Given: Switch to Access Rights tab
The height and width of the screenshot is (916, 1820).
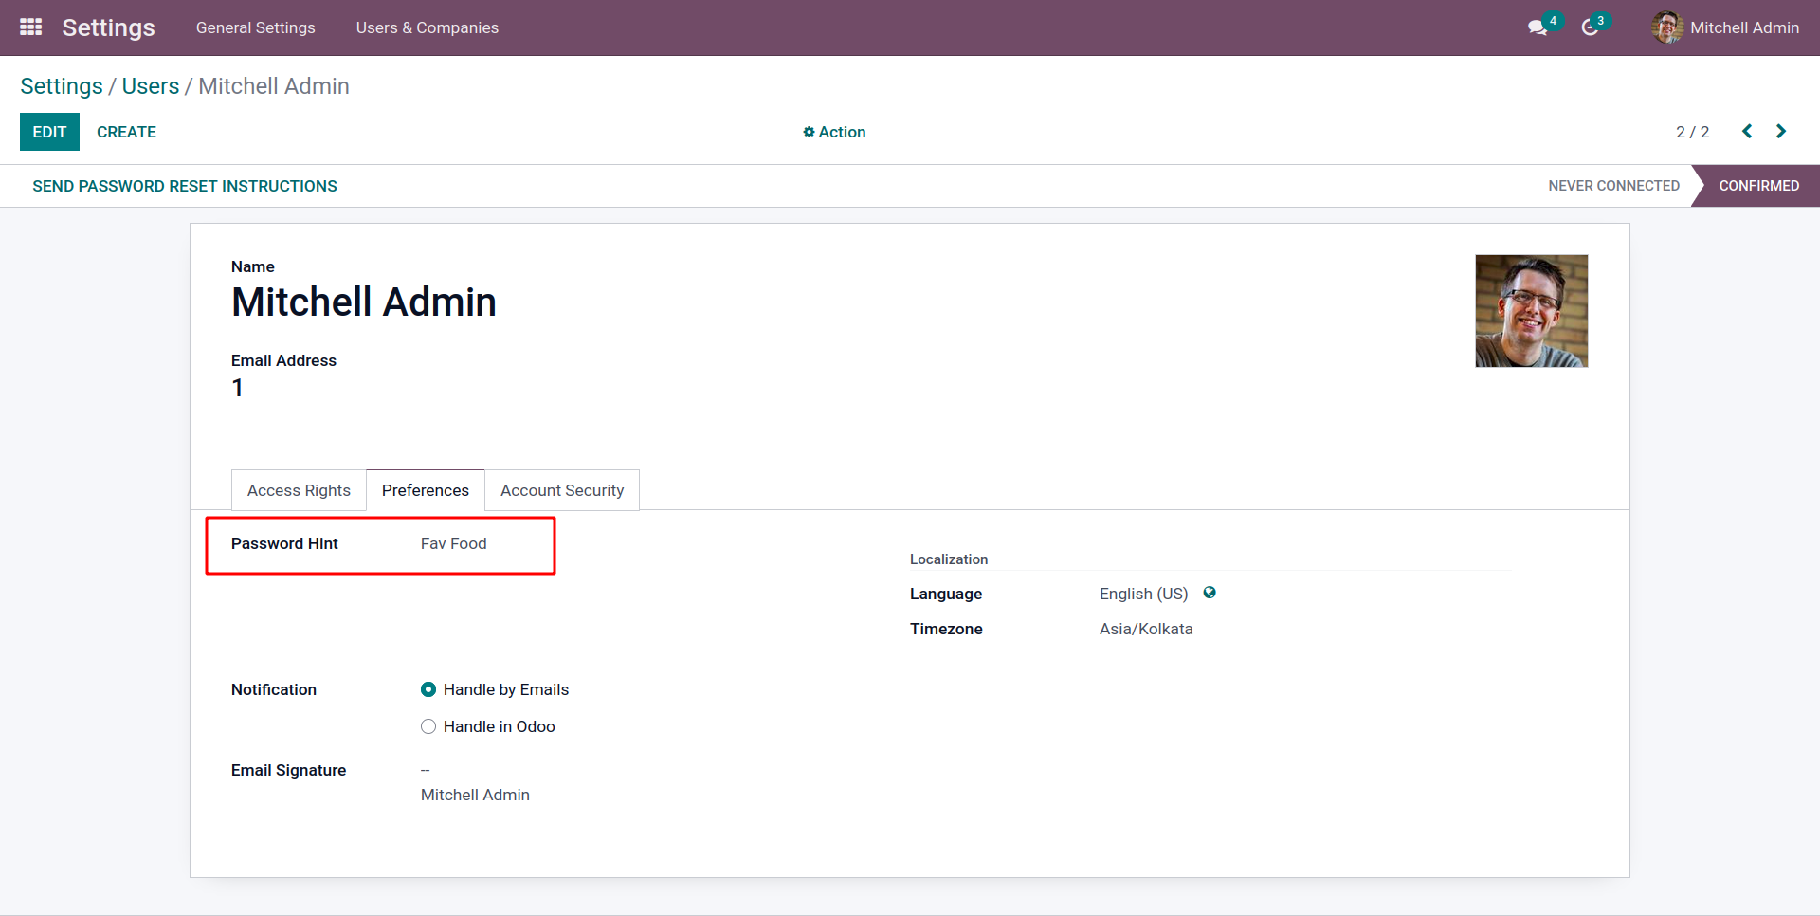Looking at the screenshot, I should click(299, 490).
